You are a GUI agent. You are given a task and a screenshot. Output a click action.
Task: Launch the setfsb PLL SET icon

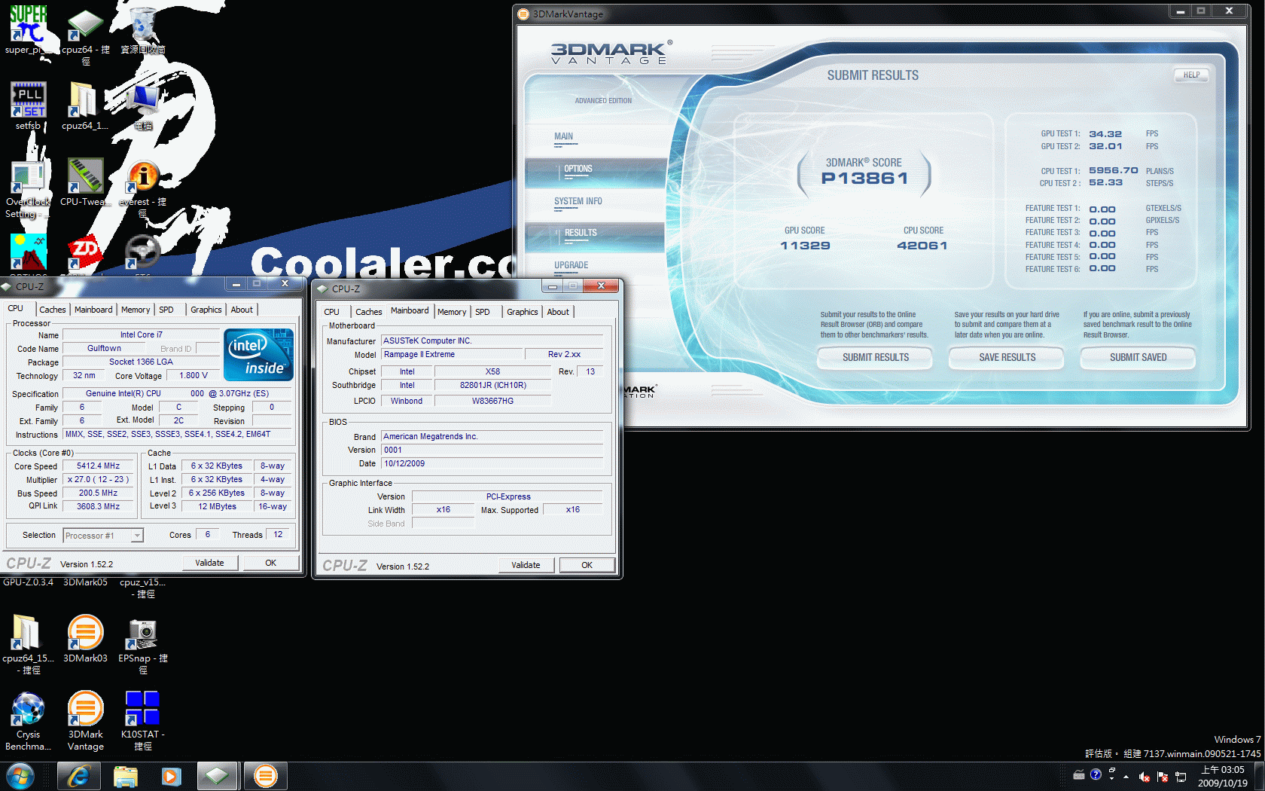pyautogui.click(x=28, y=105)
